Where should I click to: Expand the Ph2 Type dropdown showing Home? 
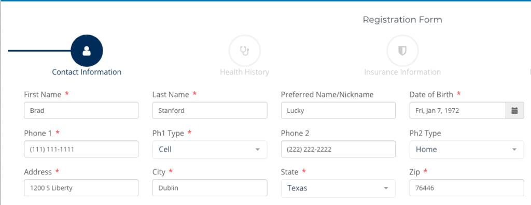(x=467, y=150)
